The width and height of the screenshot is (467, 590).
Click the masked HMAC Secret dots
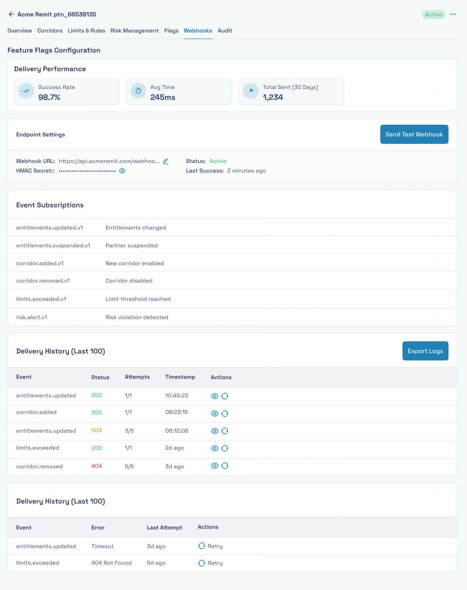pyautogui.click(x=87, y=171)
